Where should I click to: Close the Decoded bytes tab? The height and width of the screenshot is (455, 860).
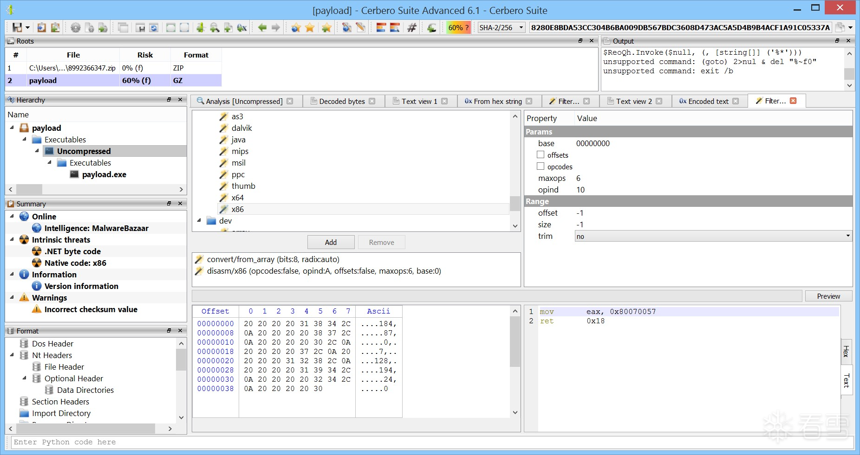point(372,101)
